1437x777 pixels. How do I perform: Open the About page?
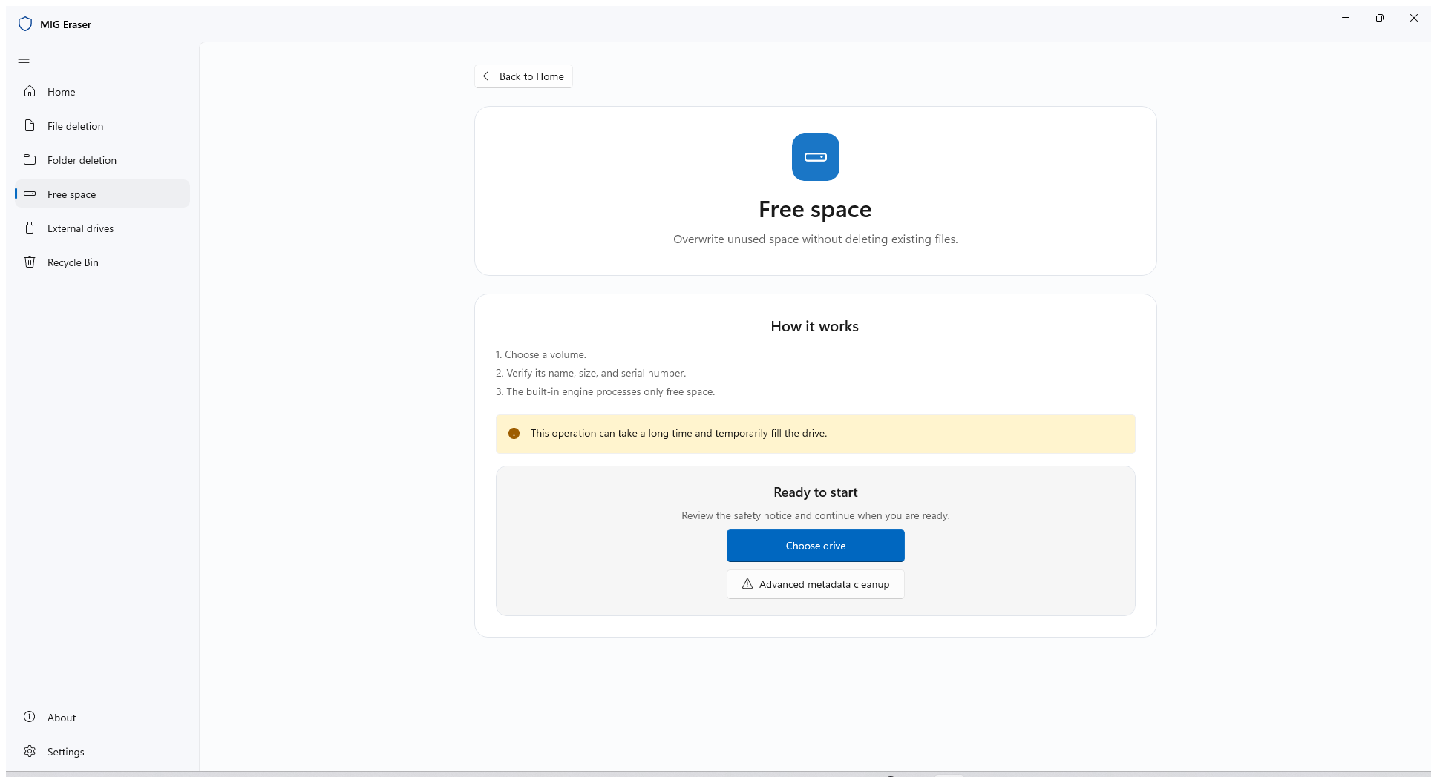[102, 718]
